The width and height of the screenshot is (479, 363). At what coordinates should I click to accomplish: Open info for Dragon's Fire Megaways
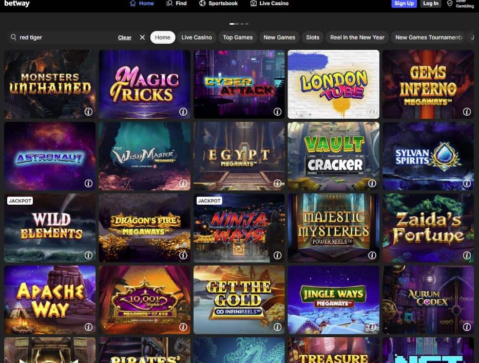183,255
